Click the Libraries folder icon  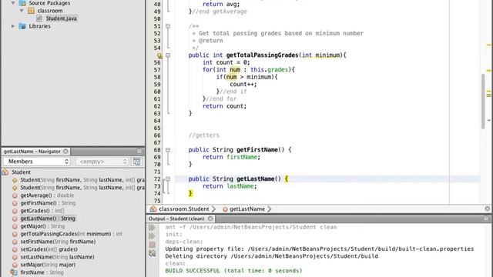(22, 26)
